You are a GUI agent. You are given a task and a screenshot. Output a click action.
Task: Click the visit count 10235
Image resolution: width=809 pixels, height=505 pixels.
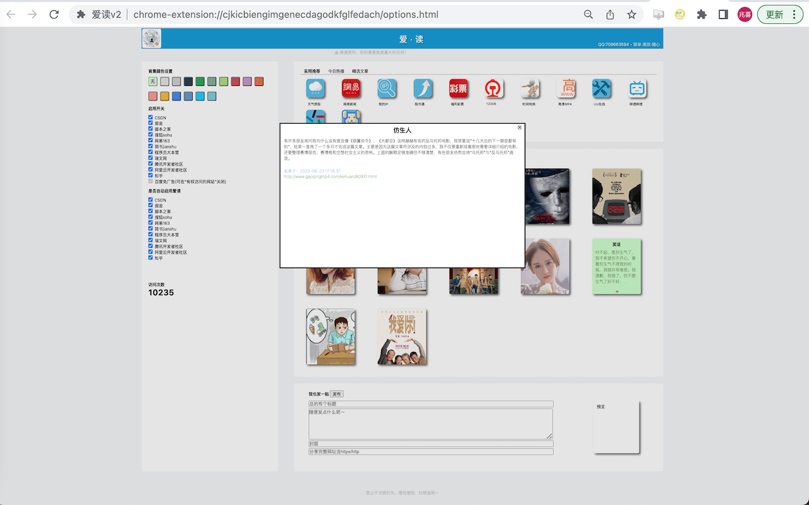pos(161,293)
